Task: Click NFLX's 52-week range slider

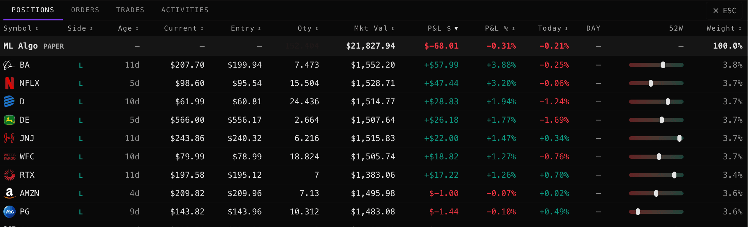Action: click(656, 83)
